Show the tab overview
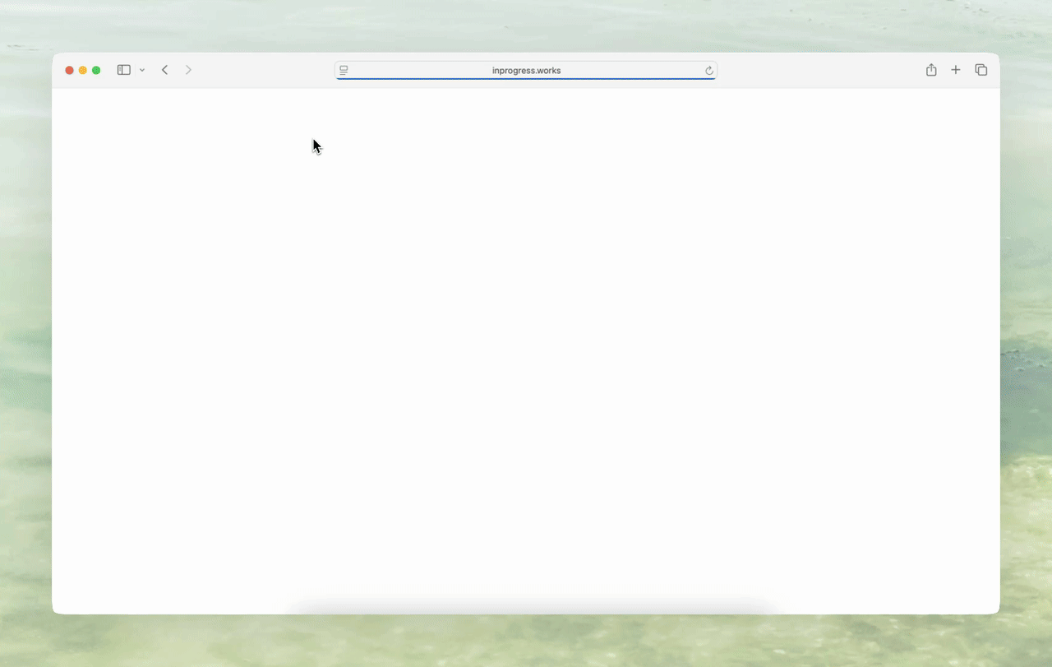The height and width of the screenshot is (667, 1052). (980, 70)
